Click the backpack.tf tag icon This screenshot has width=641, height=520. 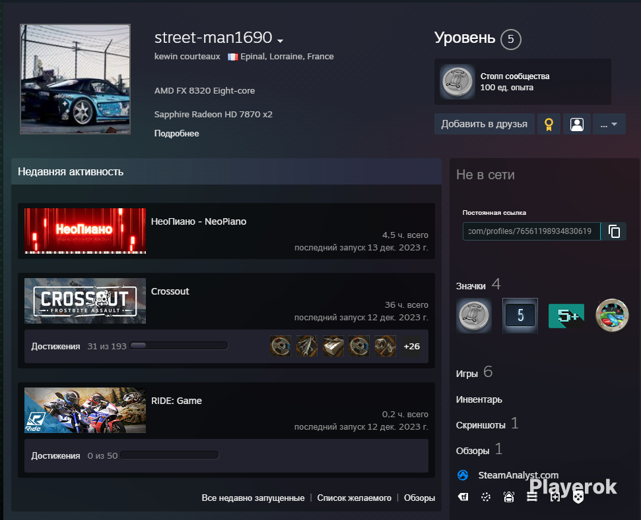point(463,497)
